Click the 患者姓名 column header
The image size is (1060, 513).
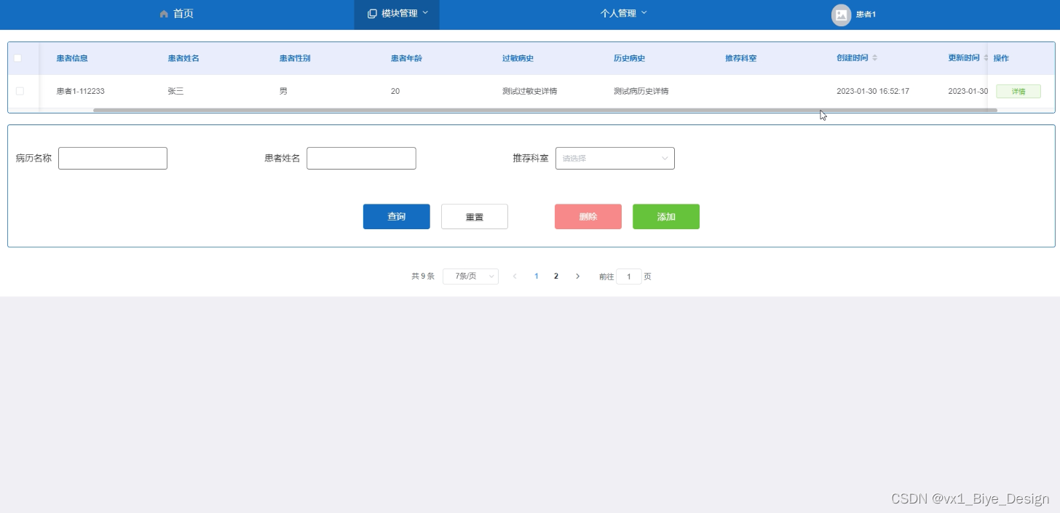point(183,58)
